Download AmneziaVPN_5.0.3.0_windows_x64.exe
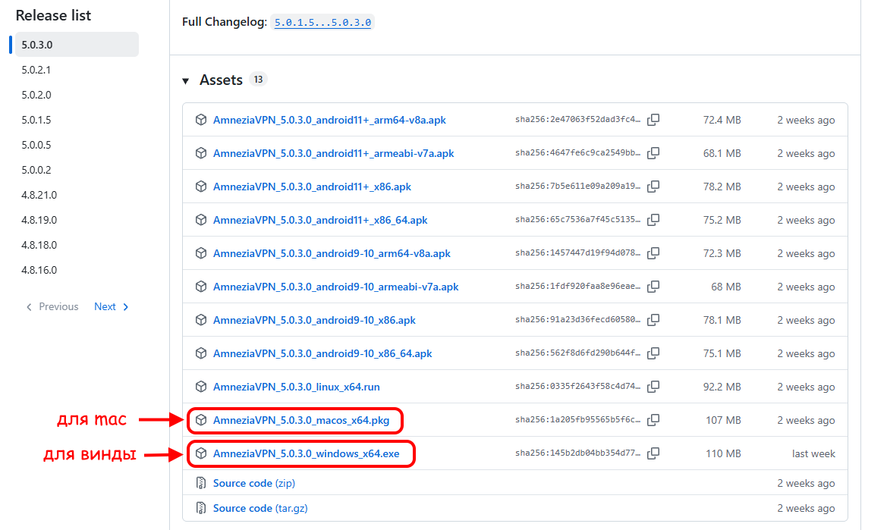 point(306,453)
